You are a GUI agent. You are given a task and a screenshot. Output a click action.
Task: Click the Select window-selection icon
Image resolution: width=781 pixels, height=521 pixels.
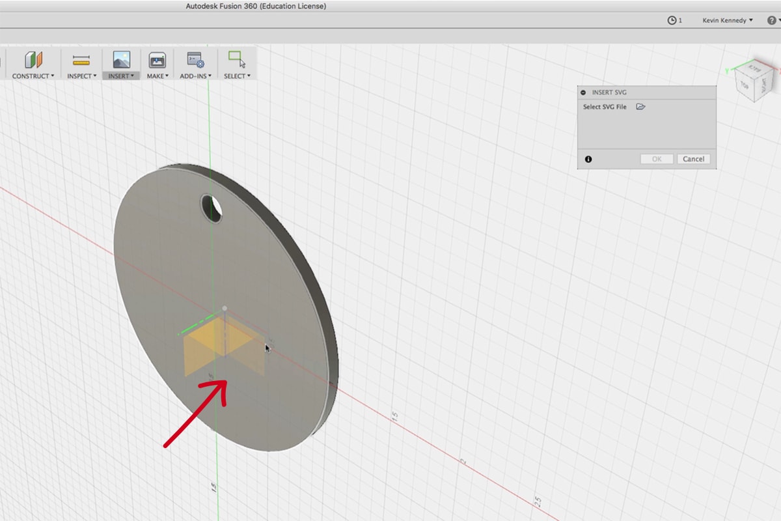[237, 60]
